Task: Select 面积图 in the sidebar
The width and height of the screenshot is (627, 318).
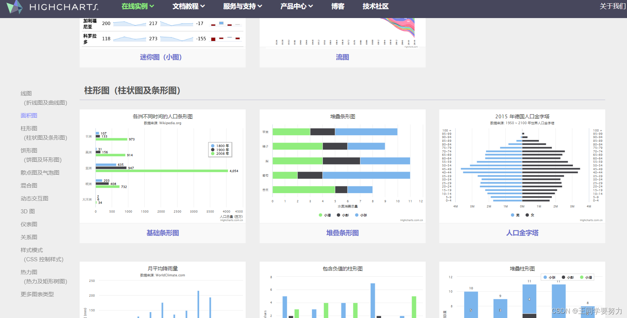Action: tap(29, 115)
